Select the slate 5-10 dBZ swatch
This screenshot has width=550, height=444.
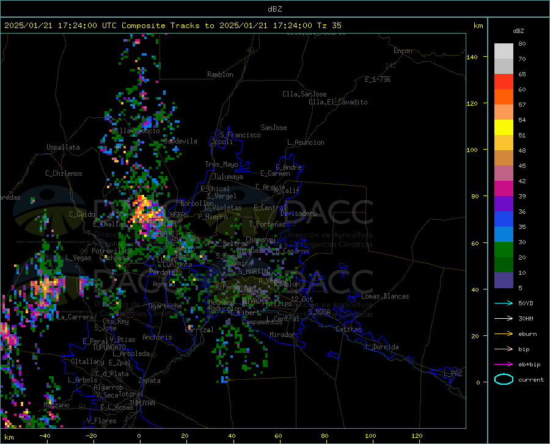504,280
